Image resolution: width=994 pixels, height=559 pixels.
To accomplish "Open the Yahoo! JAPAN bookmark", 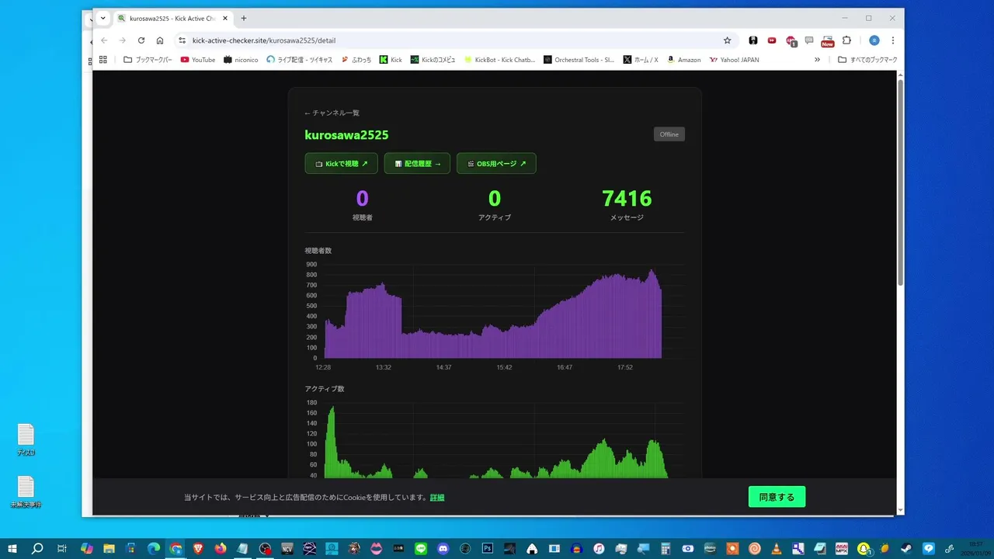I will 734,60.
